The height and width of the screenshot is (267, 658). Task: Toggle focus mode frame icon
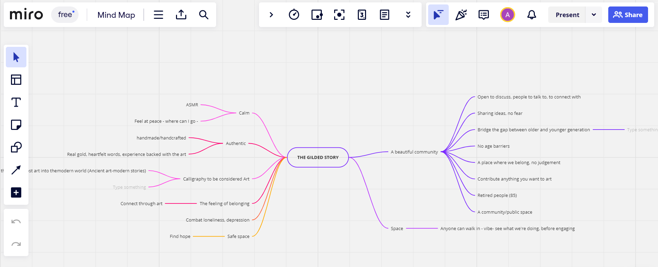point(339,15)
